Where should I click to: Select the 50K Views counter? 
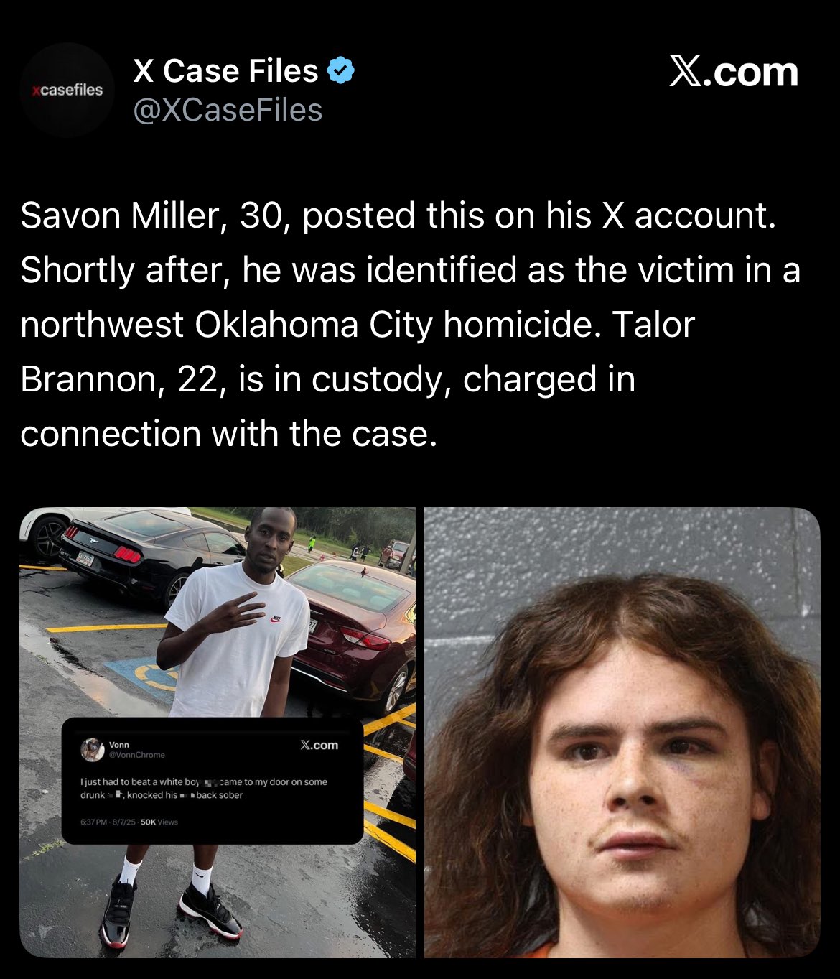159,822
